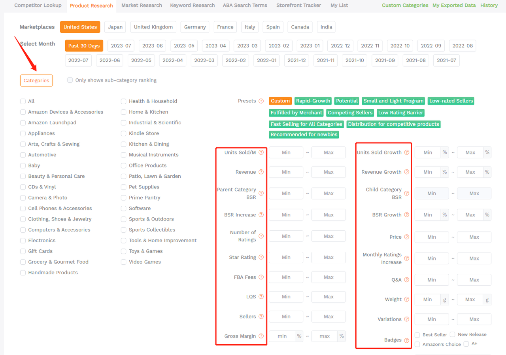Screen dimensions: 506x355
Task: Expand the Categories selector button
Action: pos(36,80)
